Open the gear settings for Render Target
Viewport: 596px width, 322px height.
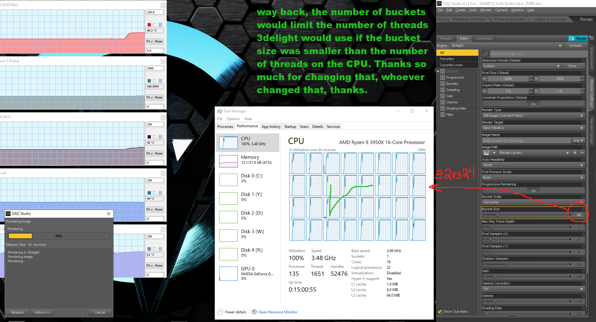tap(583, 122)
